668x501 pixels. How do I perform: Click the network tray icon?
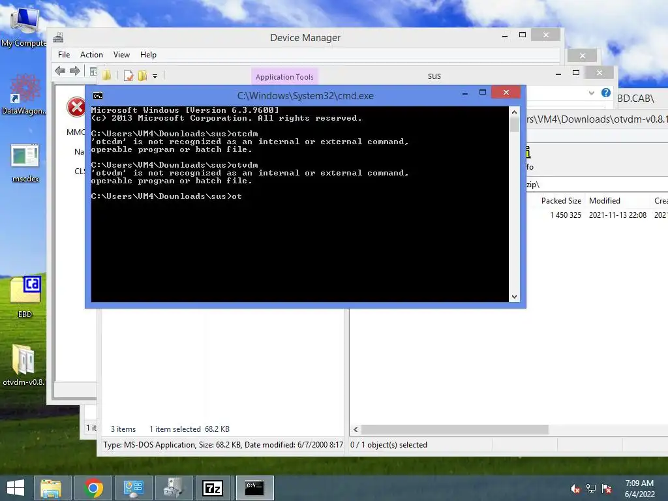click(591, 489)
